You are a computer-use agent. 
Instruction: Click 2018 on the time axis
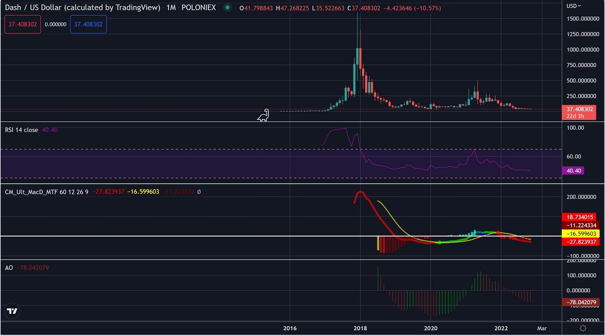click(x=360, y=329)
